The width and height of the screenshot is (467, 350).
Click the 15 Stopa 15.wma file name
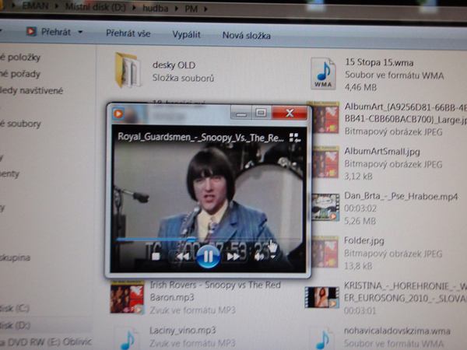379,62
